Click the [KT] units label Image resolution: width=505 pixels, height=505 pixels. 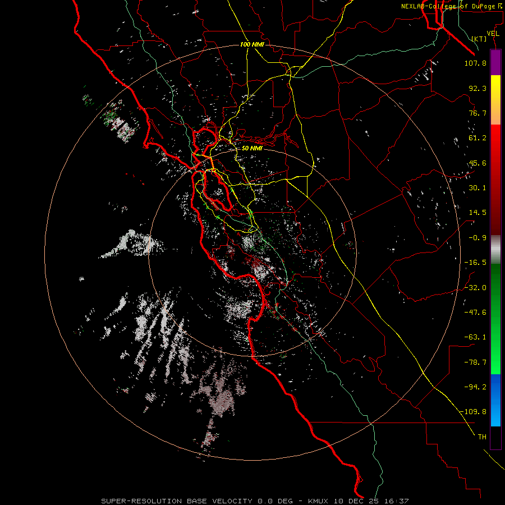coord(479,39)
